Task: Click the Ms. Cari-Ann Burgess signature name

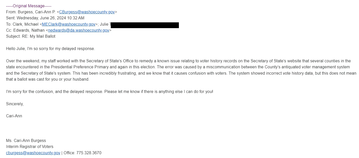Action: click(26, 140)
